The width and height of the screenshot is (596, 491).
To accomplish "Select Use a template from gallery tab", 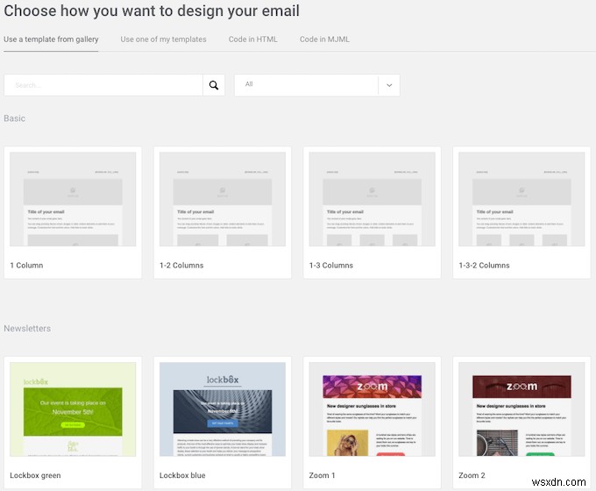I will click(51, 39).
